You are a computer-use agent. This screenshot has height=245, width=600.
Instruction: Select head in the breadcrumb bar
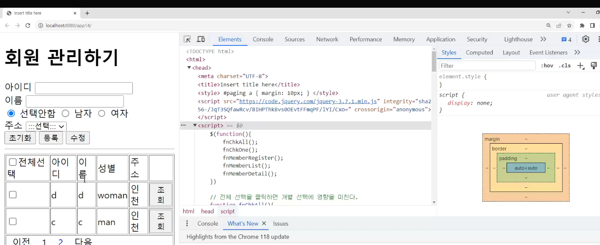207,211
